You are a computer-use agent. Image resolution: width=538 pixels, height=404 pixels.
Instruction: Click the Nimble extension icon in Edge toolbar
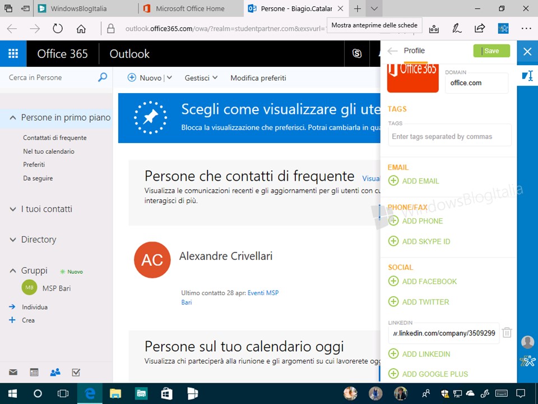503,28
